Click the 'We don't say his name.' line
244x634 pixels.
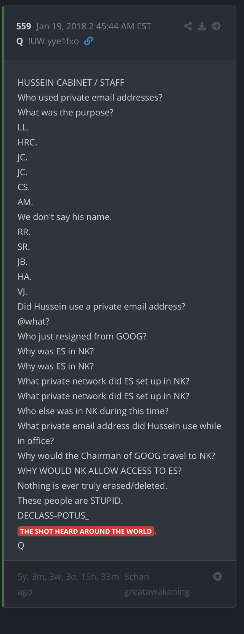pos(65,217)
